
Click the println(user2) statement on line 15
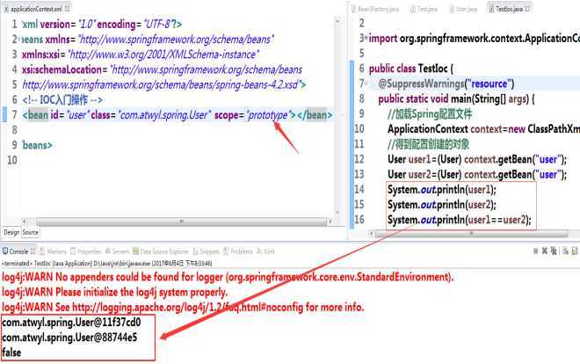point(442,205)
